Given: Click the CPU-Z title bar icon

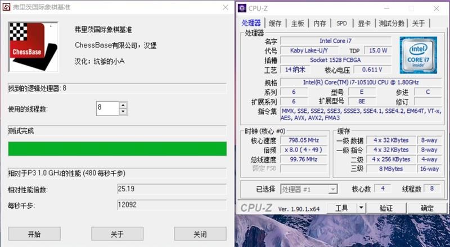Looking at the screenshot, I should pos(242,8).
